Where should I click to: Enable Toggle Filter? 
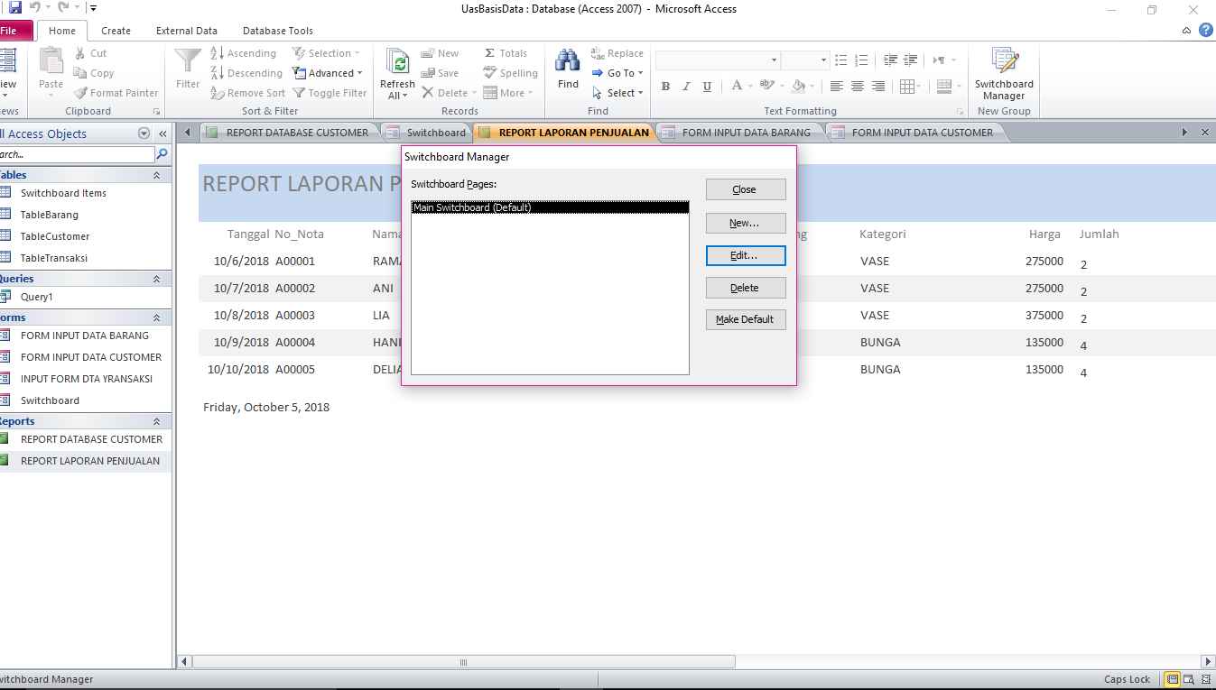[330, 92]
